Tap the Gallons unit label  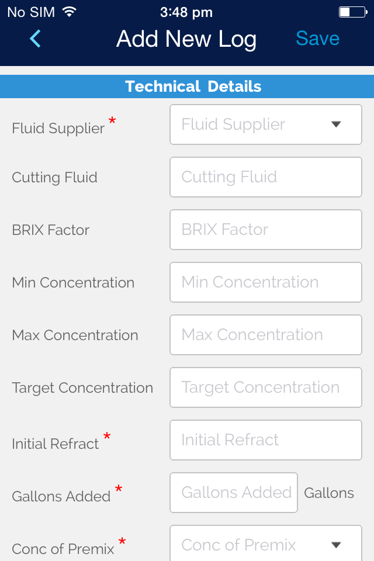(x=329, y=493)
